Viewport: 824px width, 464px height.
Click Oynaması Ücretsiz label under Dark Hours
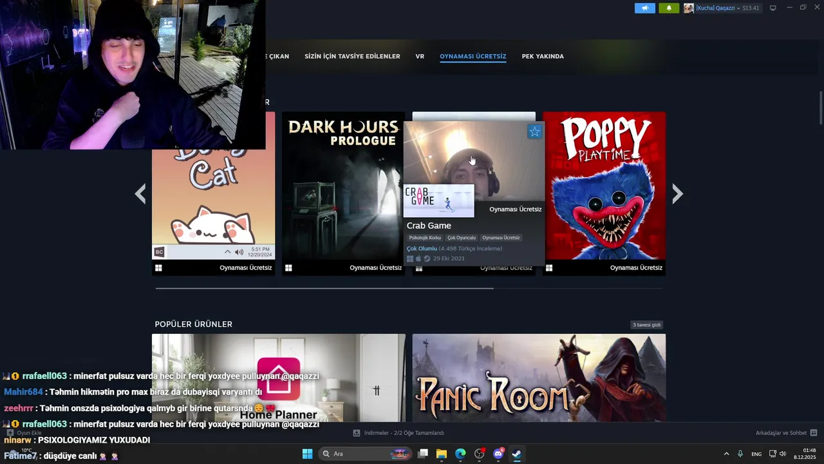[x=376, y=268]
